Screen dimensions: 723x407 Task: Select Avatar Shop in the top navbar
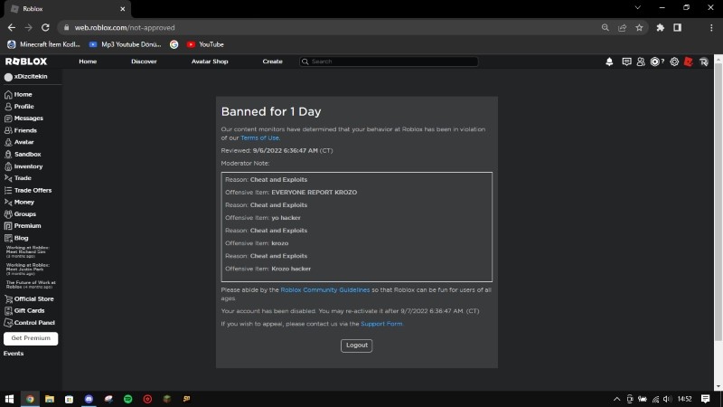(210, 62)
